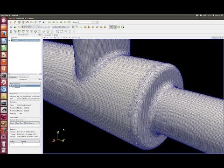The image size is (224, 168).
Task: Set view direction to +X
Action: (85, 27)
